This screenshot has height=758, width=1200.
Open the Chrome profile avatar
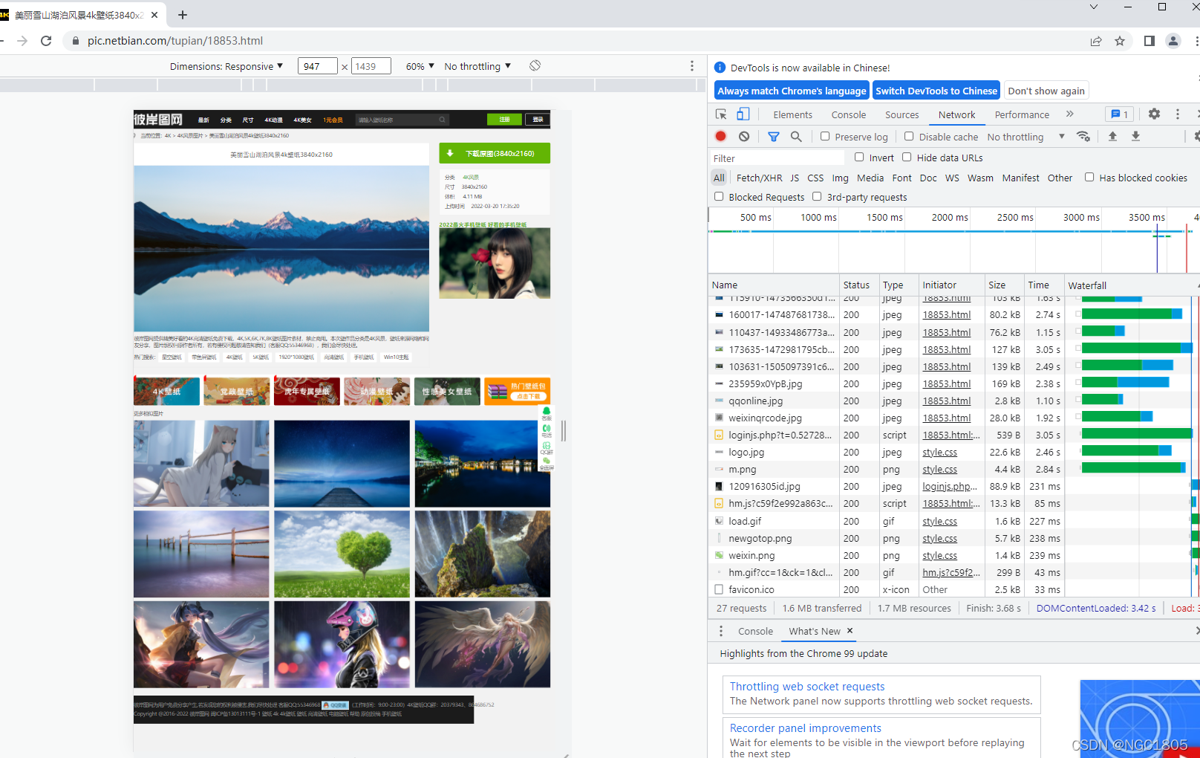pyautogui.click(x=1173, y=41)
